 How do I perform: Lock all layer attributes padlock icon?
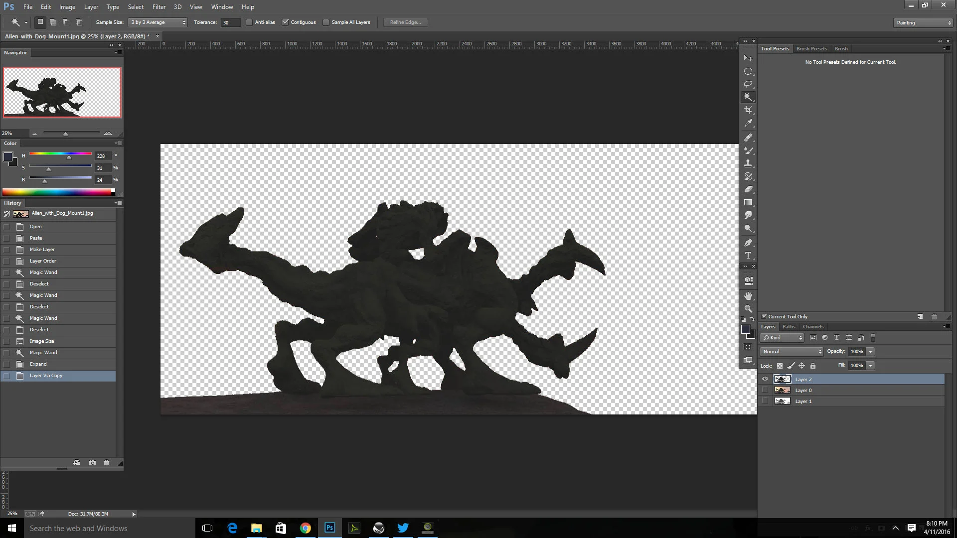(813, 366)
